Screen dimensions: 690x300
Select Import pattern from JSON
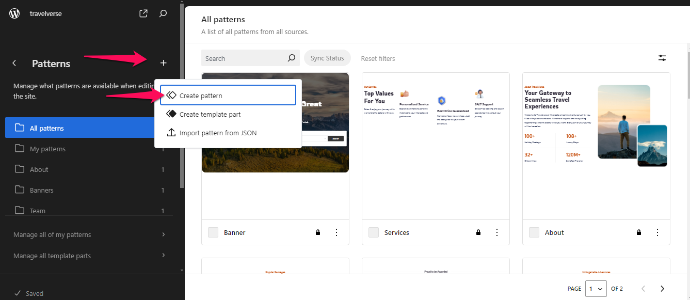coord(217,133)
